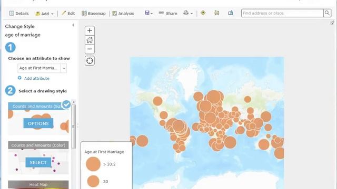Click the panel divider grip handle
The height and width of the screenshot is (189, 337).
[77, 125]
